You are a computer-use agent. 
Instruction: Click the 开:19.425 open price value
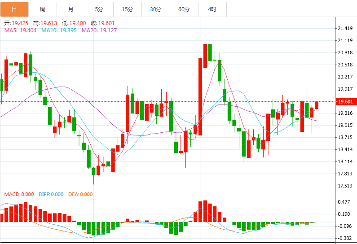16,23
